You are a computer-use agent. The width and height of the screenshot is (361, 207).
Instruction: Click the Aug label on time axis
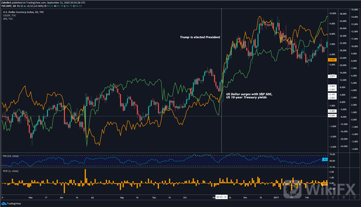click(122, 197)
